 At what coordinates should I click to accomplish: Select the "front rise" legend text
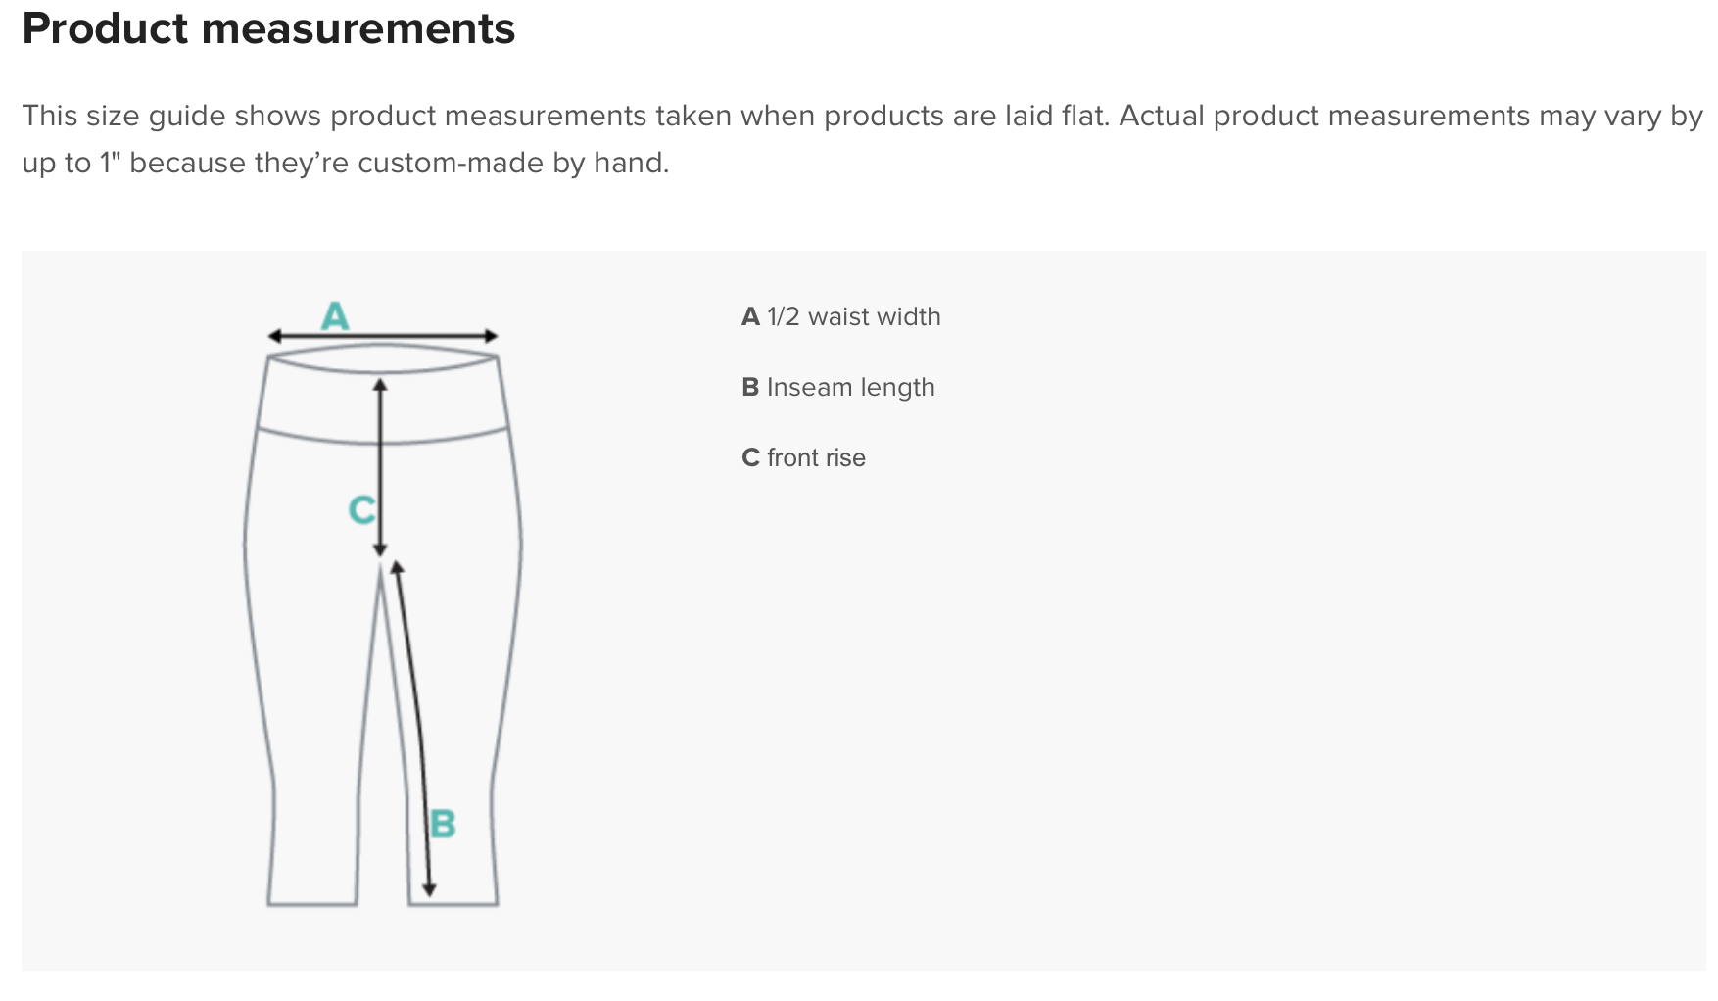816,458
